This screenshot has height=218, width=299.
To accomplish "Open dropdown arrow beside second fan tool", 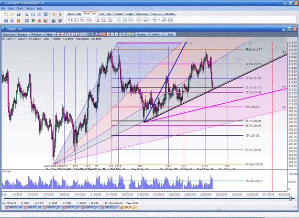I will (159, 20).
